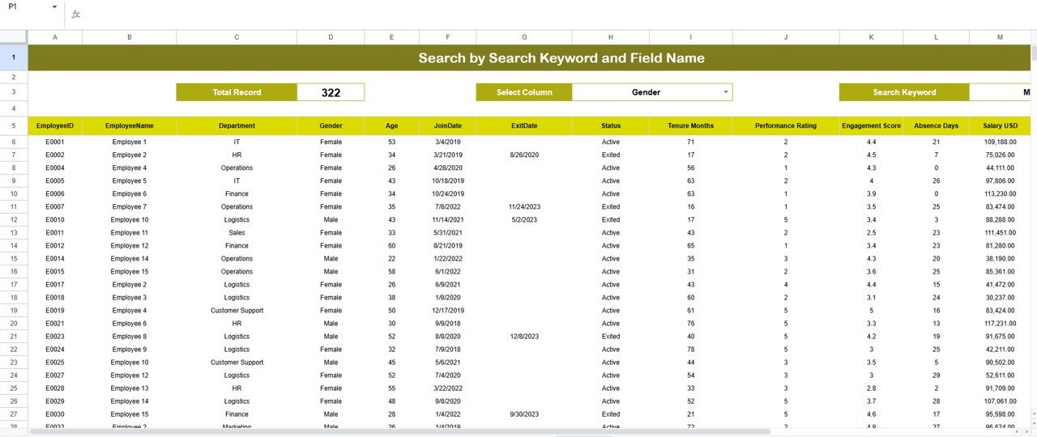The image size is (1037, 437).
Task: Select the column A header
Action: [x=55, y=37]
